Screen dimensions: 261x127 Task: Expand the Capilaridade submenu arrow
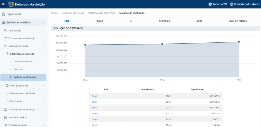click(44, 101)
